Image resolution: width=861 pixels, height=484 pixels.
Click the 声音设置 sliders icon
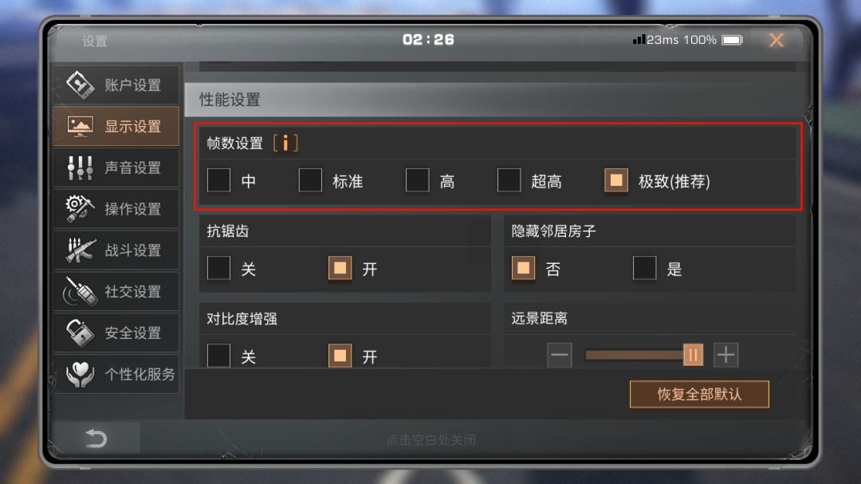coord(81,167)
